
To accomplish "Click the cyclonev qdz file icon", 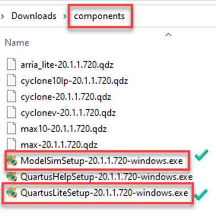I will pyautogui.click(x=12, y=112).
